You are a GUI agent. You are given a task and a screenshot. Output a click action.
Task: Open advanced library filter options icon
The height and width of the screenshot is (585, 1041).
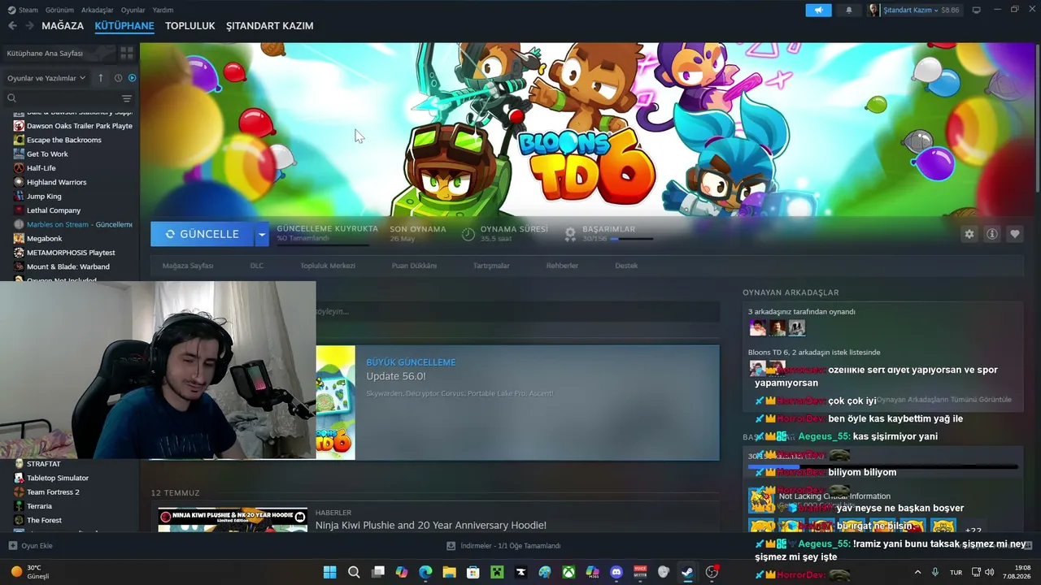coord(127,98)
